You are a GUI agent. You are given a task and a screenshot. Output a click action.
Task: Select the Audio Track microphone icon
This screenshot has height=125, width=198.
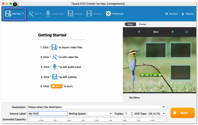pos(48,14)
